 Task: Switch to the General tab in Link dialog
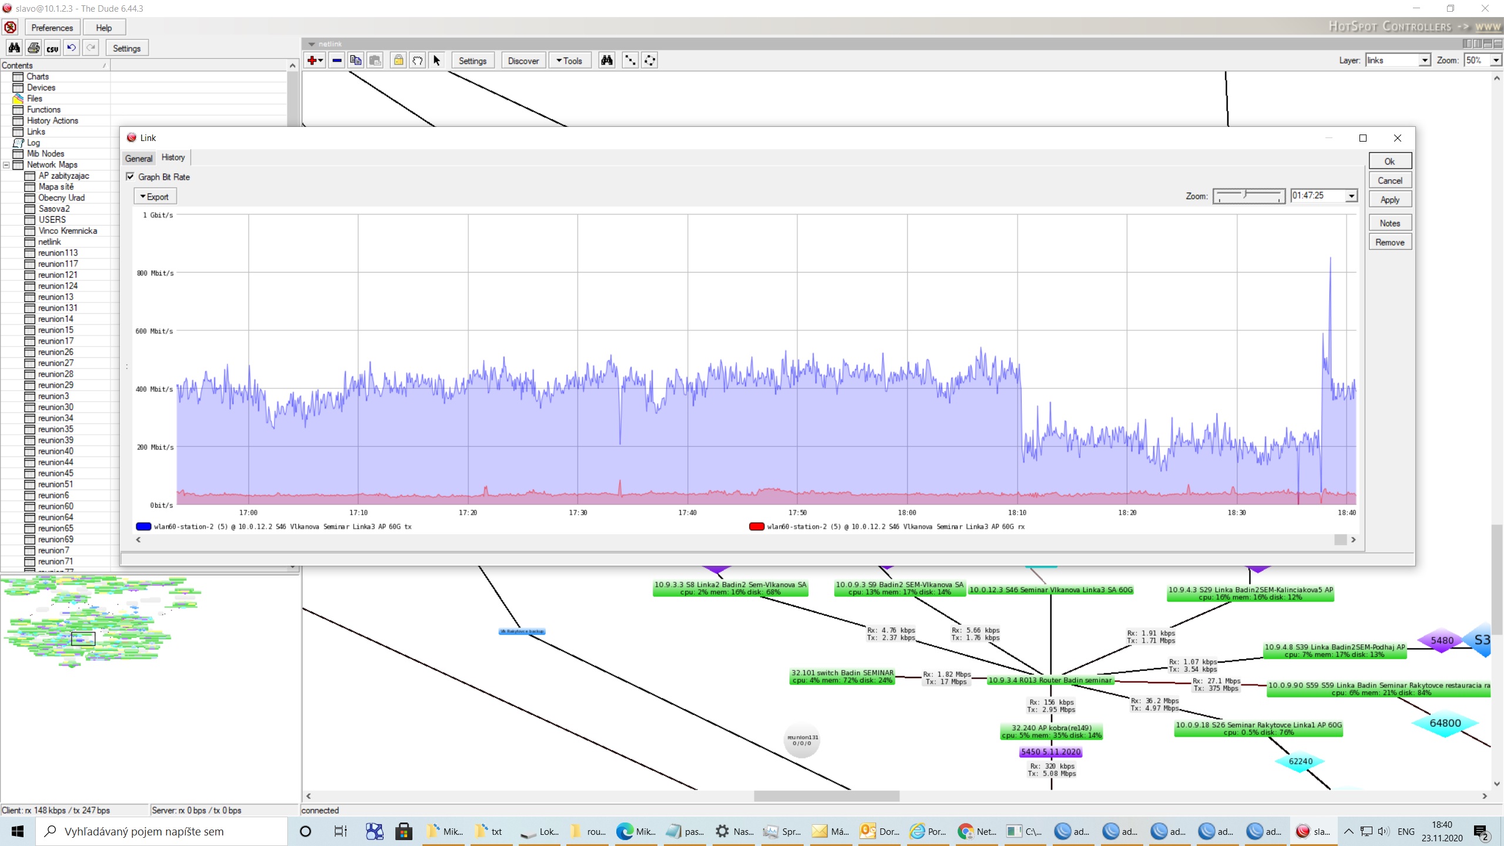click(139, 157)
